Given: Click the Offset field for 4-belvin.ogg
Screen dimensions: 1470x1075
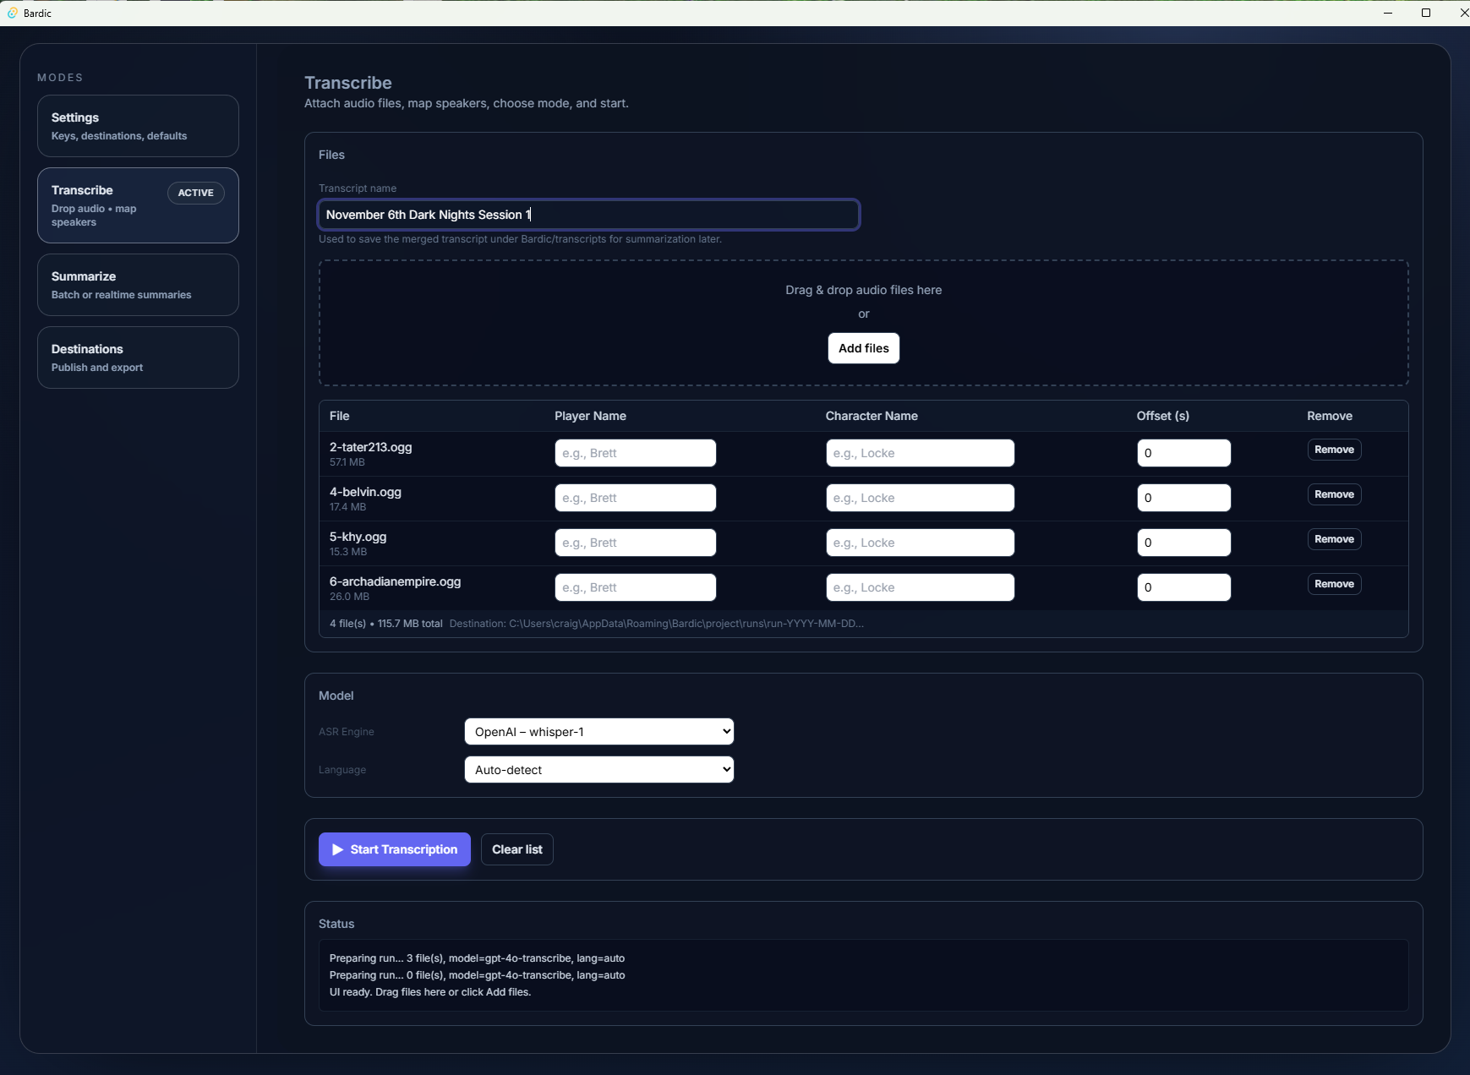Looking at the screenshot, I should 1183,498.
